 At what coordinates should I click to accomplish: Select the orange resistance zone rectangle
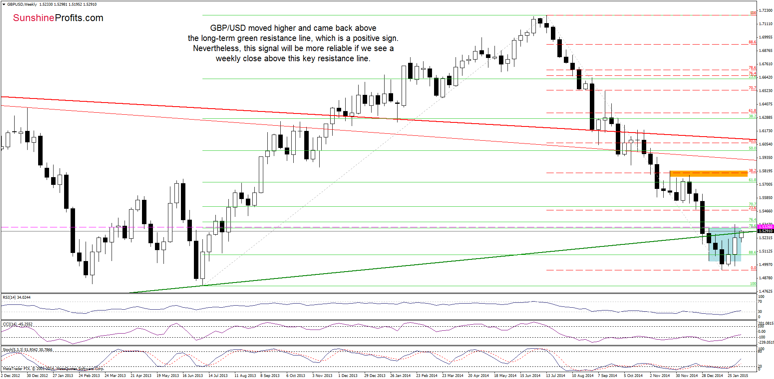(708, 173)
